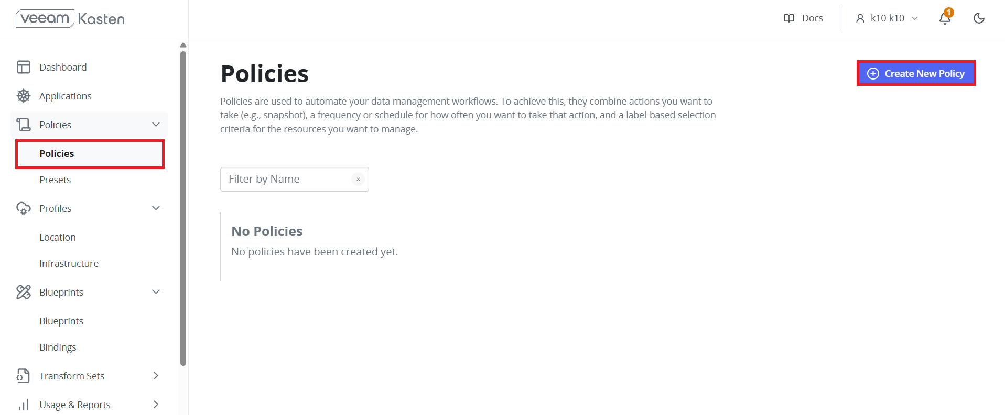
Task: Click the Applications helm wheel icon
Action: pos(24,96)
